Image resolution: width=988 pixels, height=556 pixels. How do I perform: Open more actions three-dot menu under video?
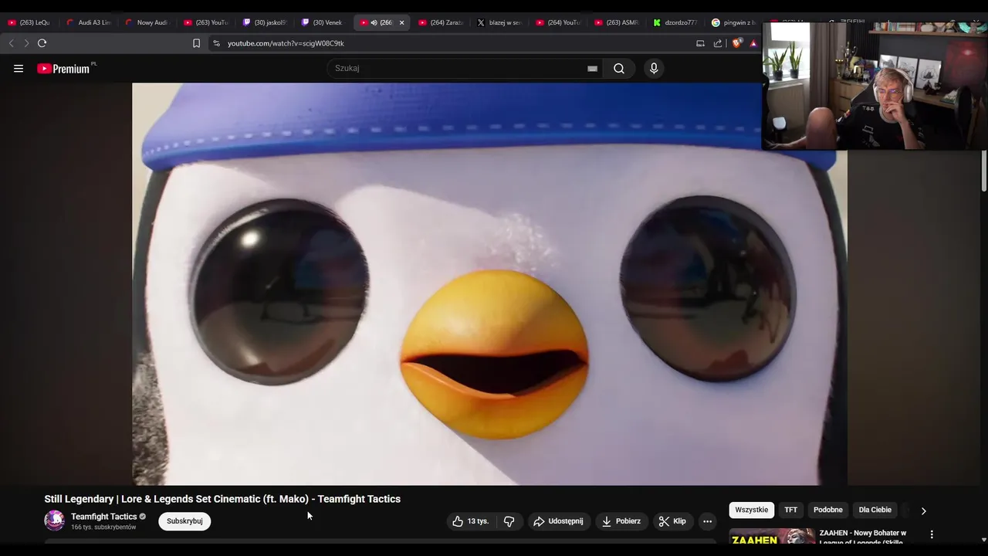[707, 521]
